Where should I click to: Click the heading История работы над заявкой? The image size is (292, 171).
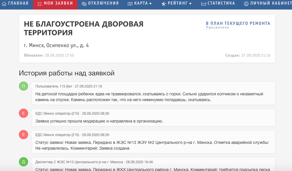66,73
